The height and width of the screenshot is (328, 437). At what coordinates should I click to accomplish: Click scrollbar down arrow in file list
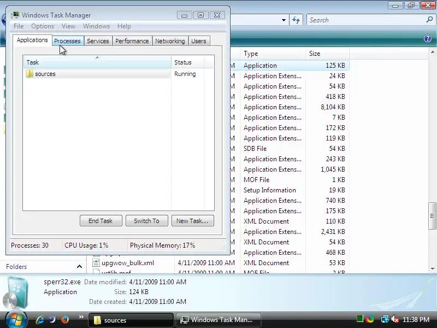[x=432, y=269]
